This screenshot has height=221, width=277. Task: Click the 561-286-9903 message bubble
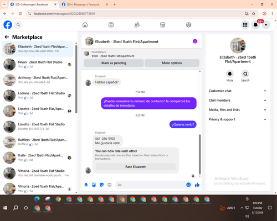pos(107,141)
